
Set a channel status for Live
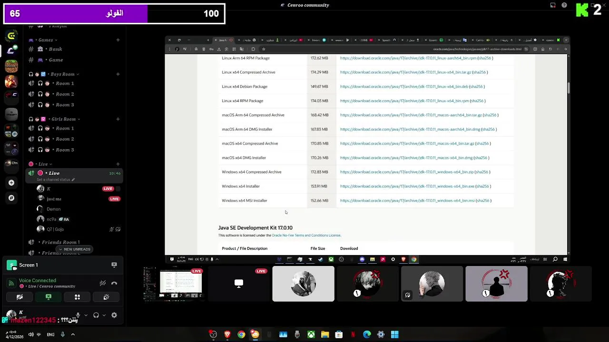(x=56, y=180)
